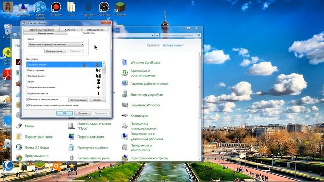Screen dimensions: 324x182
Task: Click the pointer list scrollbar down arrow
Action: point(104,94)
